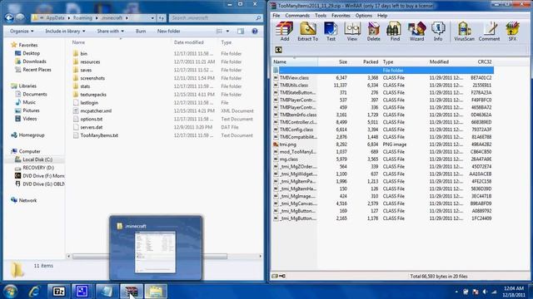Select the bin folder in Explorer
533x299 pixels.
coord(83,54)
